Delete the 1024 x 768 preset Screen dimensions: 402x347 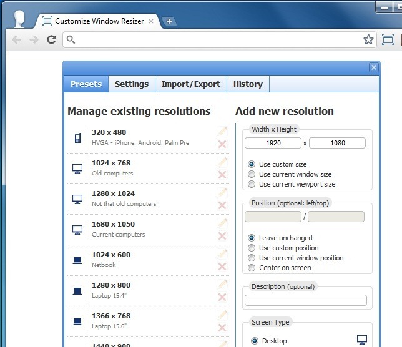tap(222, 175)
